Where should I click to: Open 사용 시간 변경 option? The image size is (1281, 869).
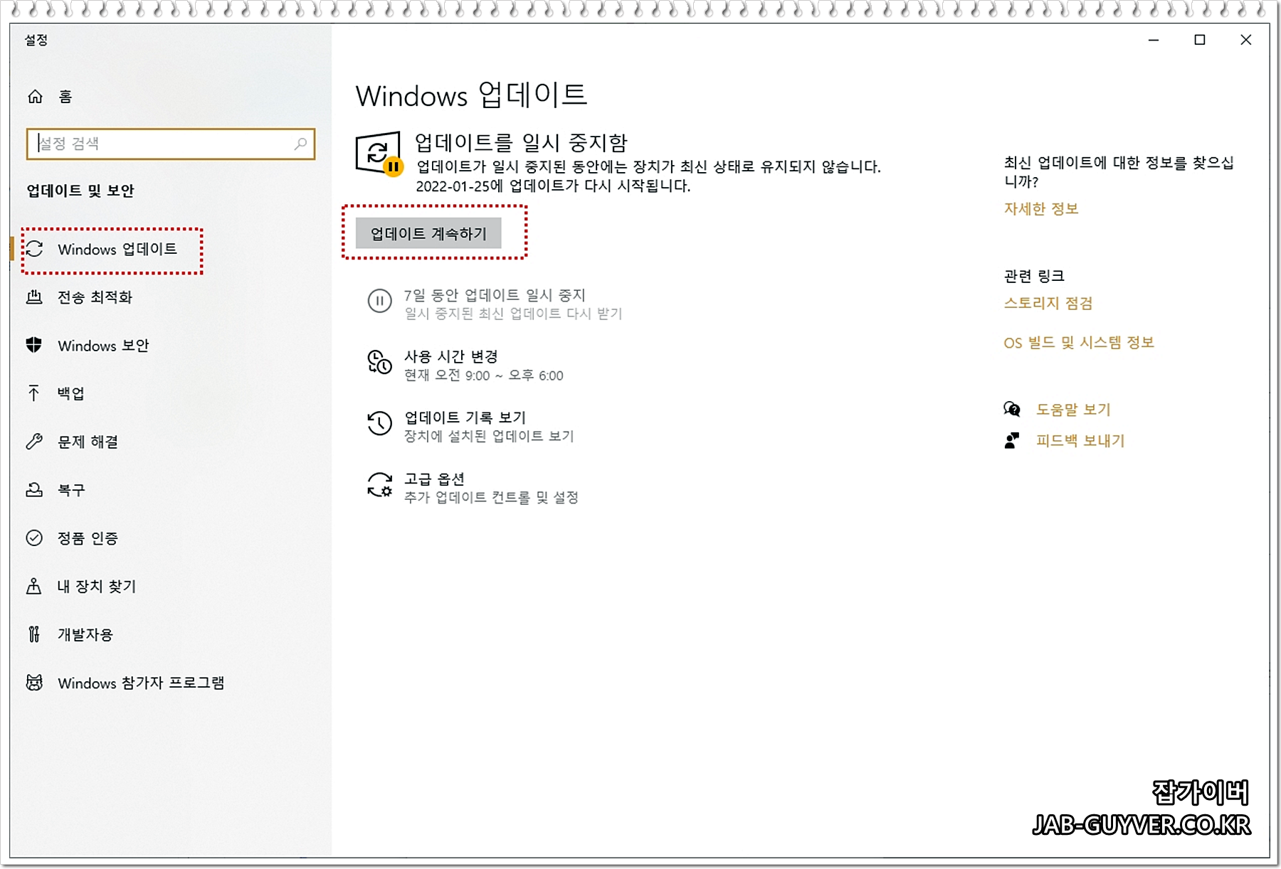tap(465, 365)
